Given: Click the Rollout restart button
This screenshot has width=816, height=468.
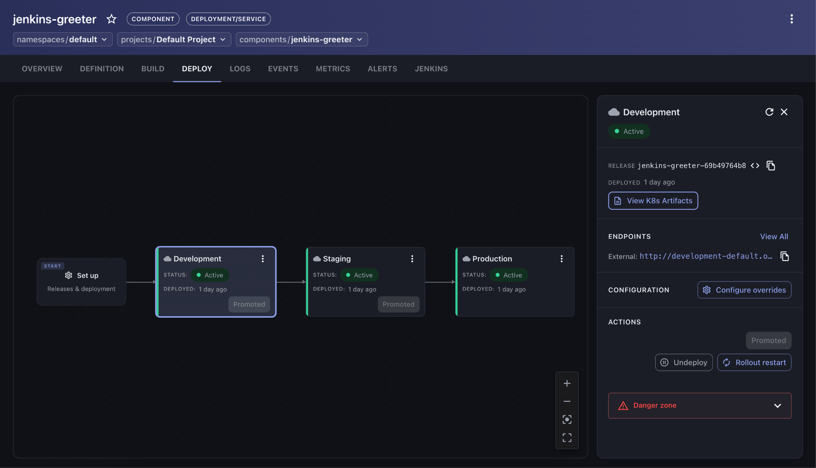Looking at the screenshot, I should click(754, 362).
